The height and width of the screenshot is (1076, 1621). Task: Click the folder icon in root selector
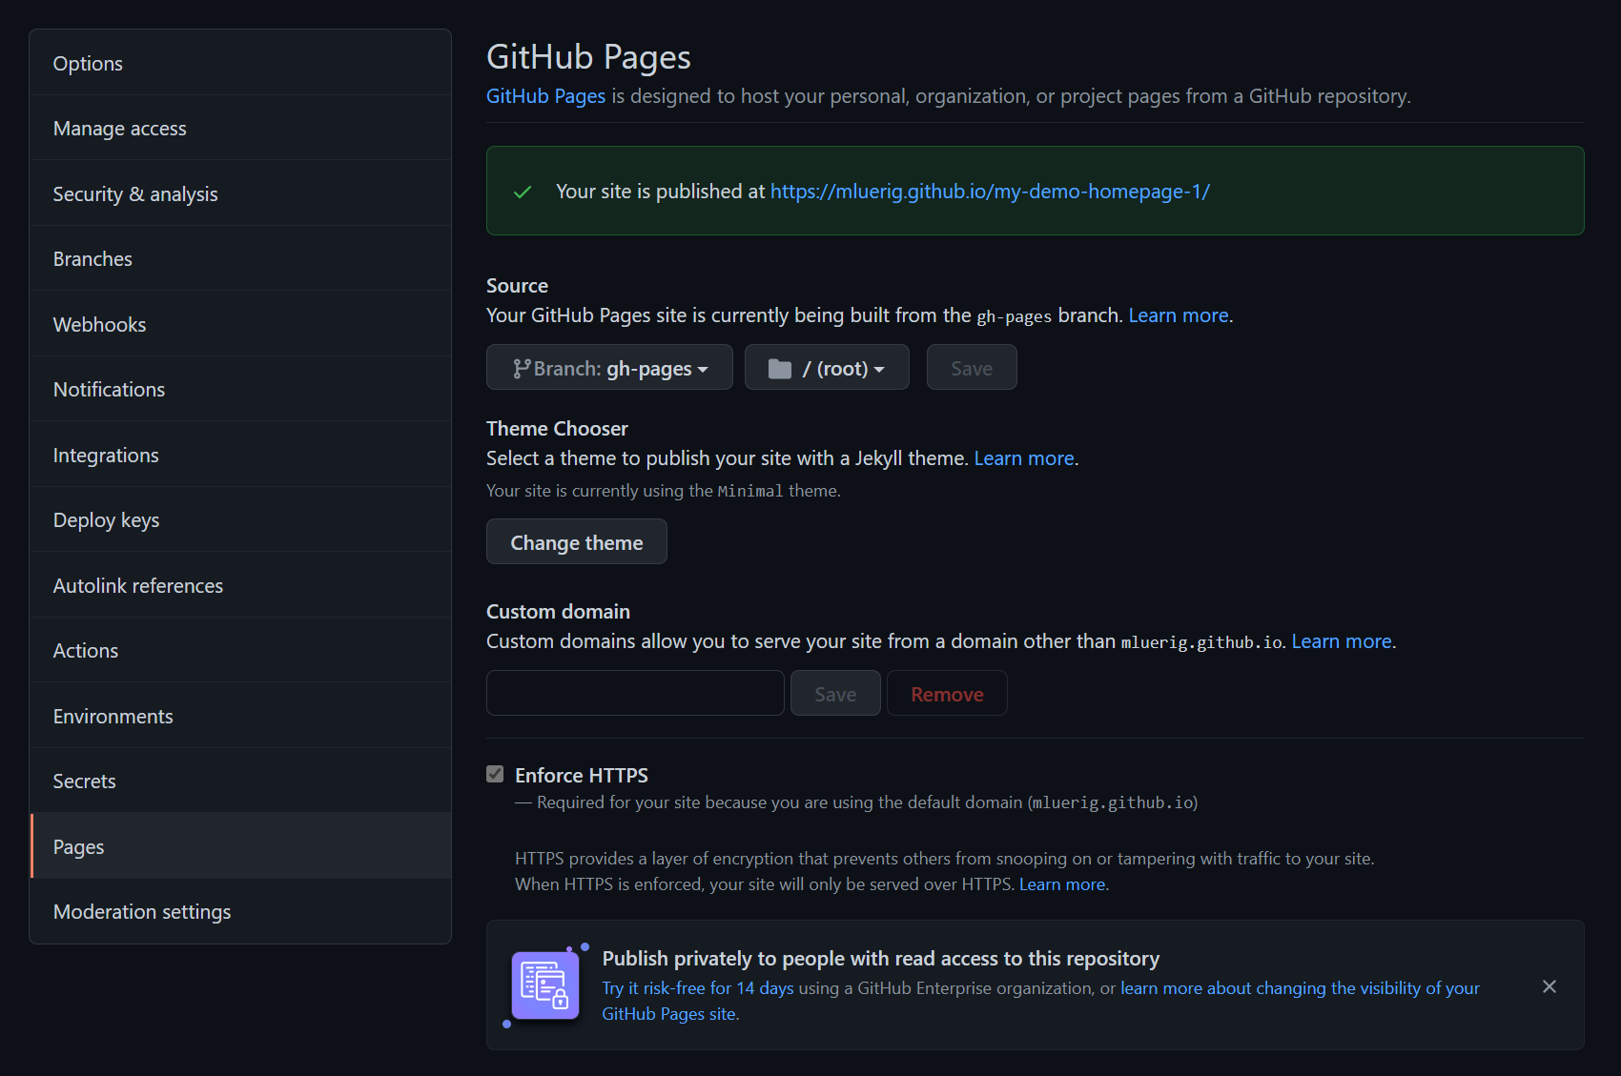(780, 369)
